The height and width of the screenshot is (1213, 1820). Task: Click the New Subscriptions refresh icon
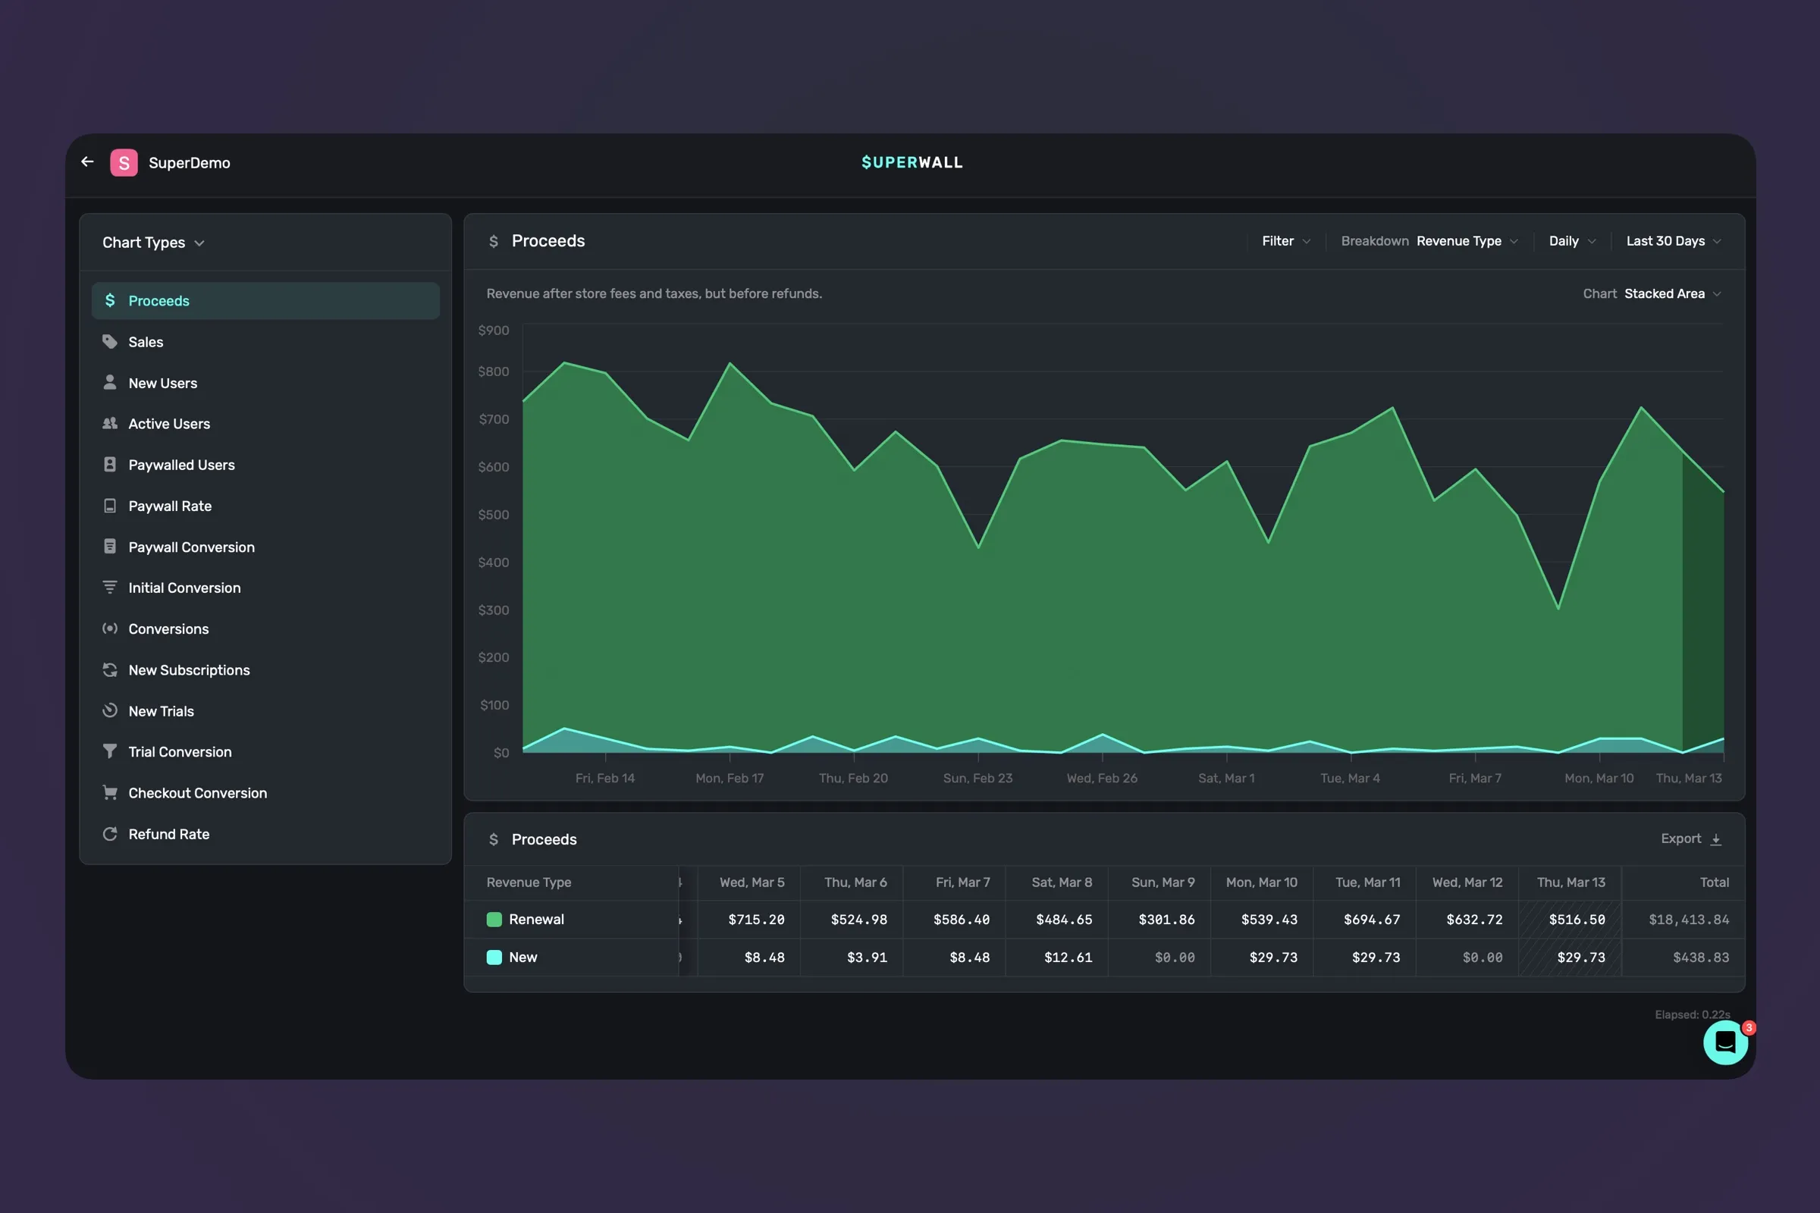(110, 669)
